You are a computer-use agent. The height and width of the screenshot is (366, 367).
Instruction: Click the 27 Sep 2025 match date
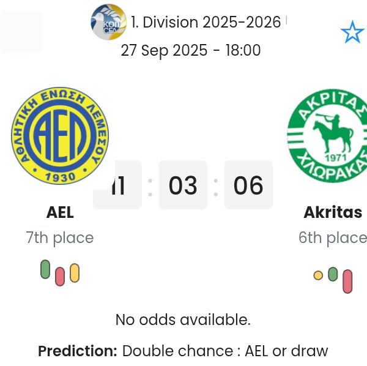click(x=191, y=50)
